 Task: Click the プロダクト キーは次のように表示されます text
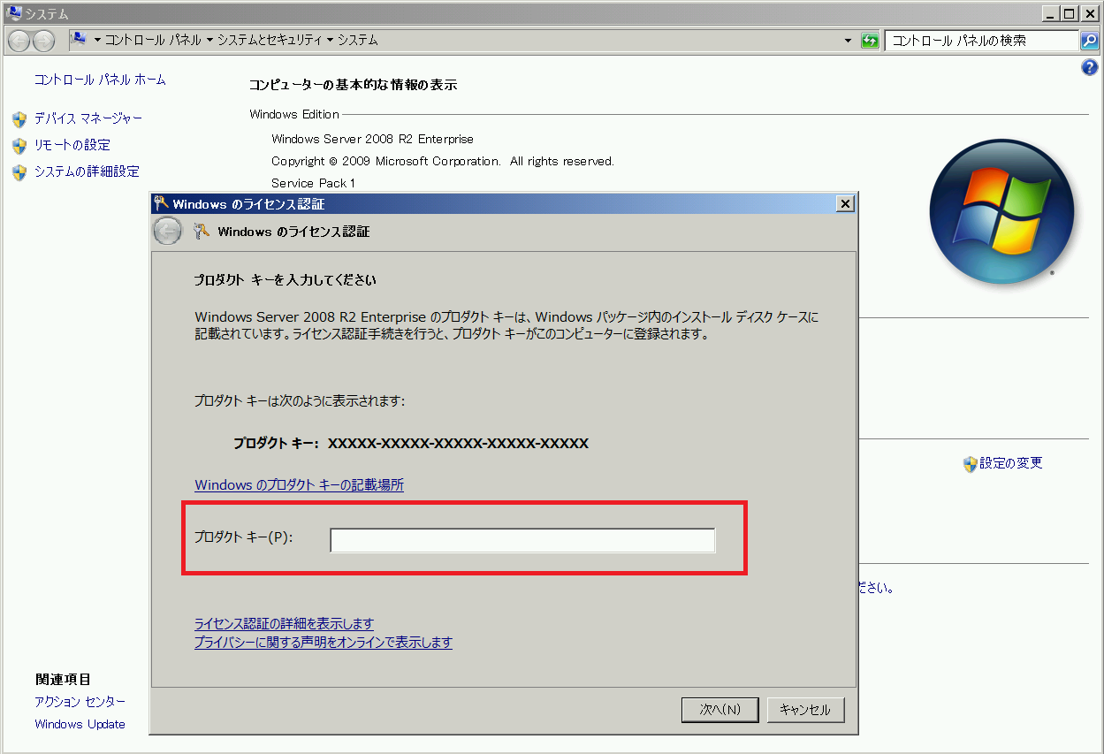coord(300,401)
